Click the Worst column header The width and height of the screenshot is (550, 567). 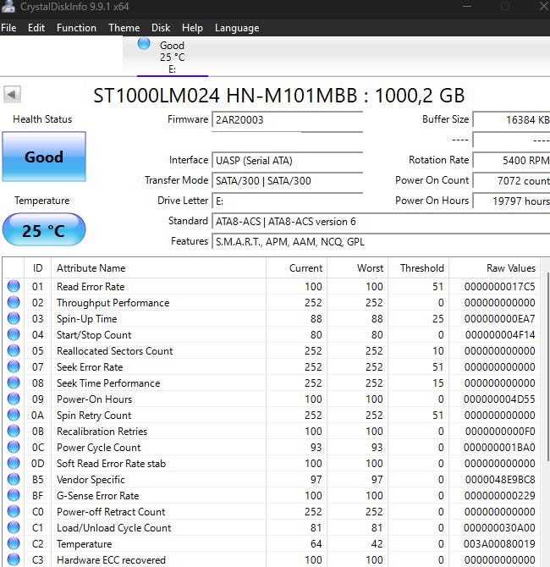358,268
